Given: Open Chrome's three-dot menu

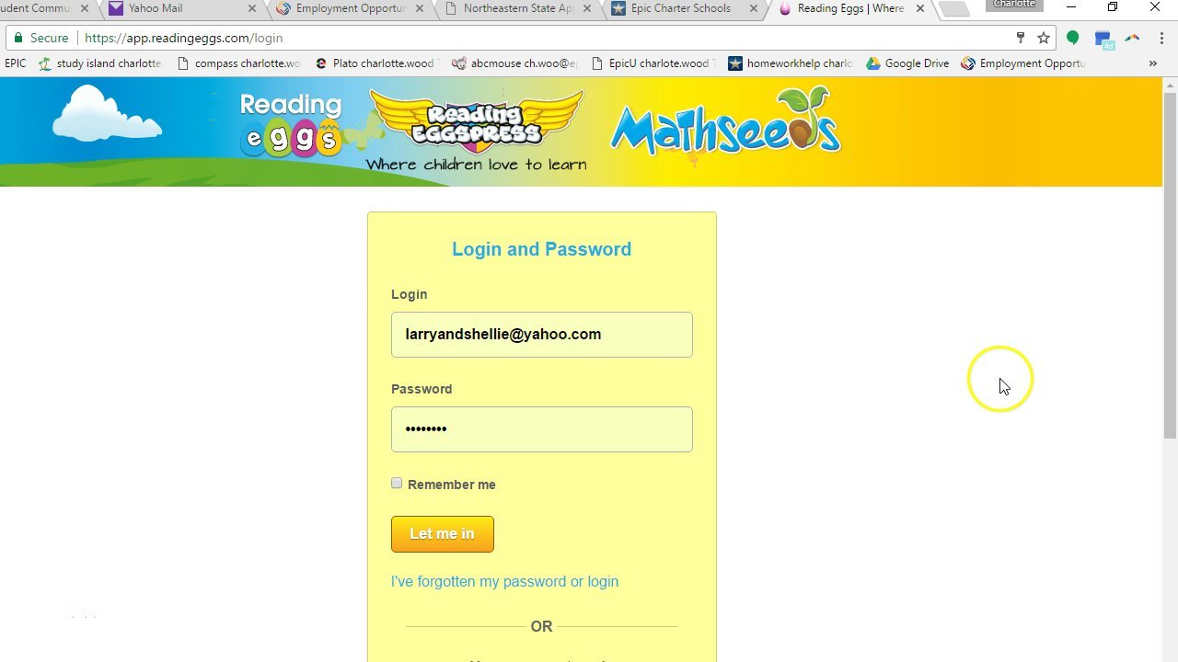Looking at the screenshot, I should click(x=1161, y=38).
